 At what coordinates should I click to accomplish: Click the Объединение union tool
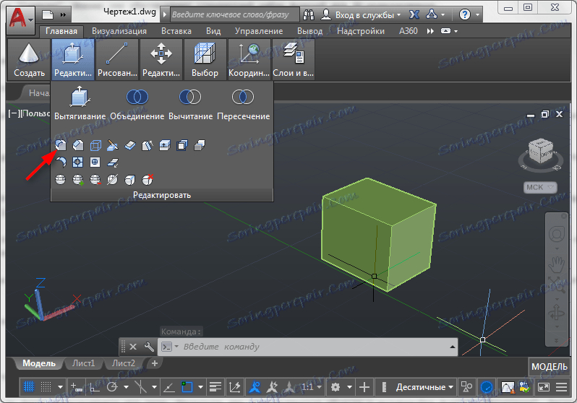137,104
